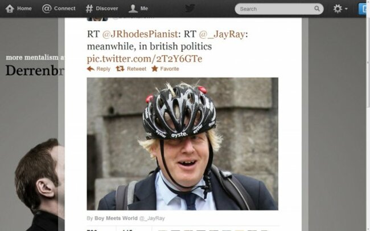Open the Connect @ icon

[x=47, y=9]
